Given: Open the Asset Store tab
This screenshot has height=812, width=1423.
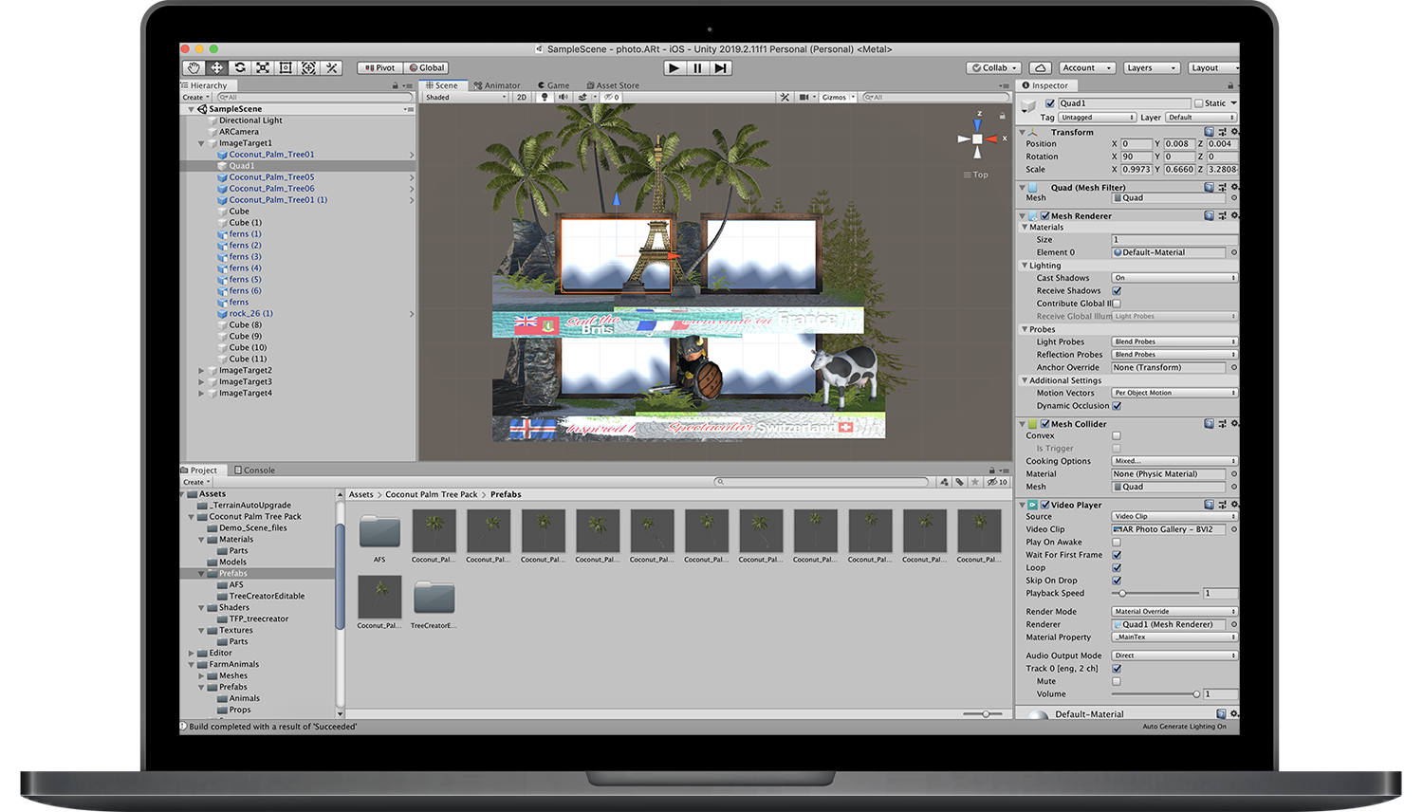Looking at the screenshot, I should pos(613,85).
